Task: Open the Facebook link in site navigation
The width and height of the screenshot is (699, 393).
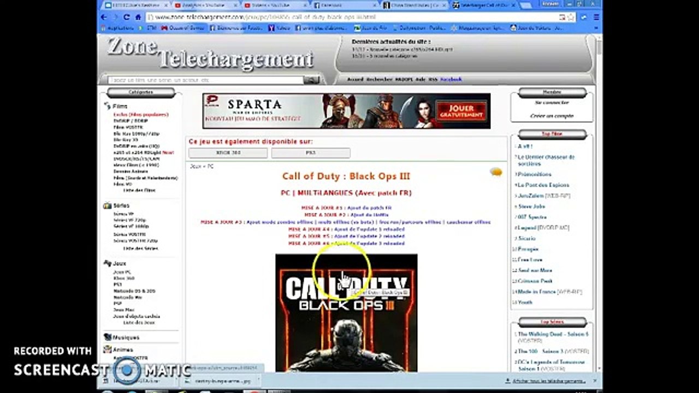Action: [x=451, y=79]
